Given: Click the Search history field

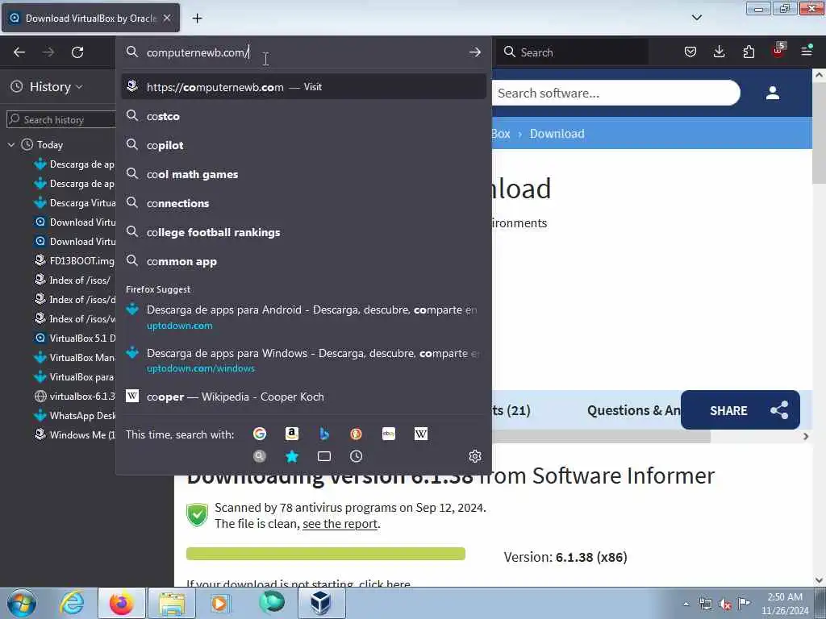Looking at the screenshot, I should [x=61, y=119].
